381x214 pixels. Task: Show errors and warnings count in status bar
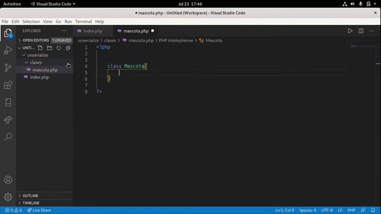[14, 210]
